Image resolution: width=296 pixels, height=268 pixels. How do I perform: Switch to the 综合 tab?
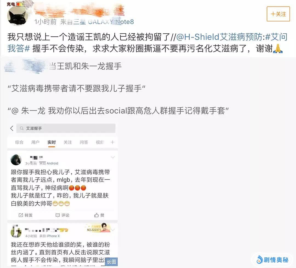click(19, 142)
